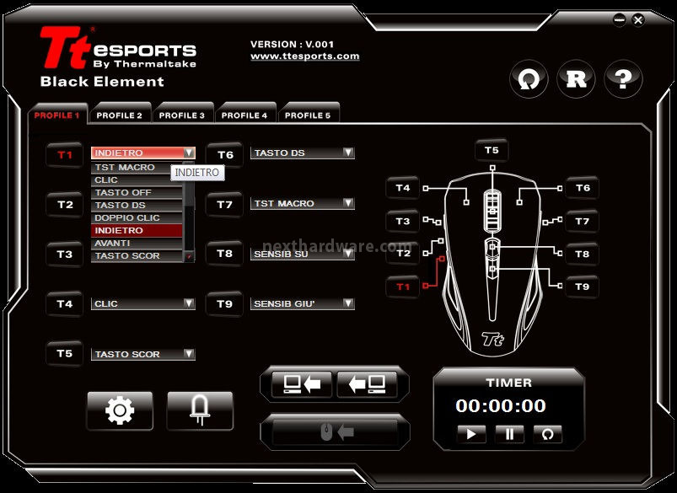Pause the timer
This screenshot has height=493, width=677.
pyautogui.click(x=509, y=434)
